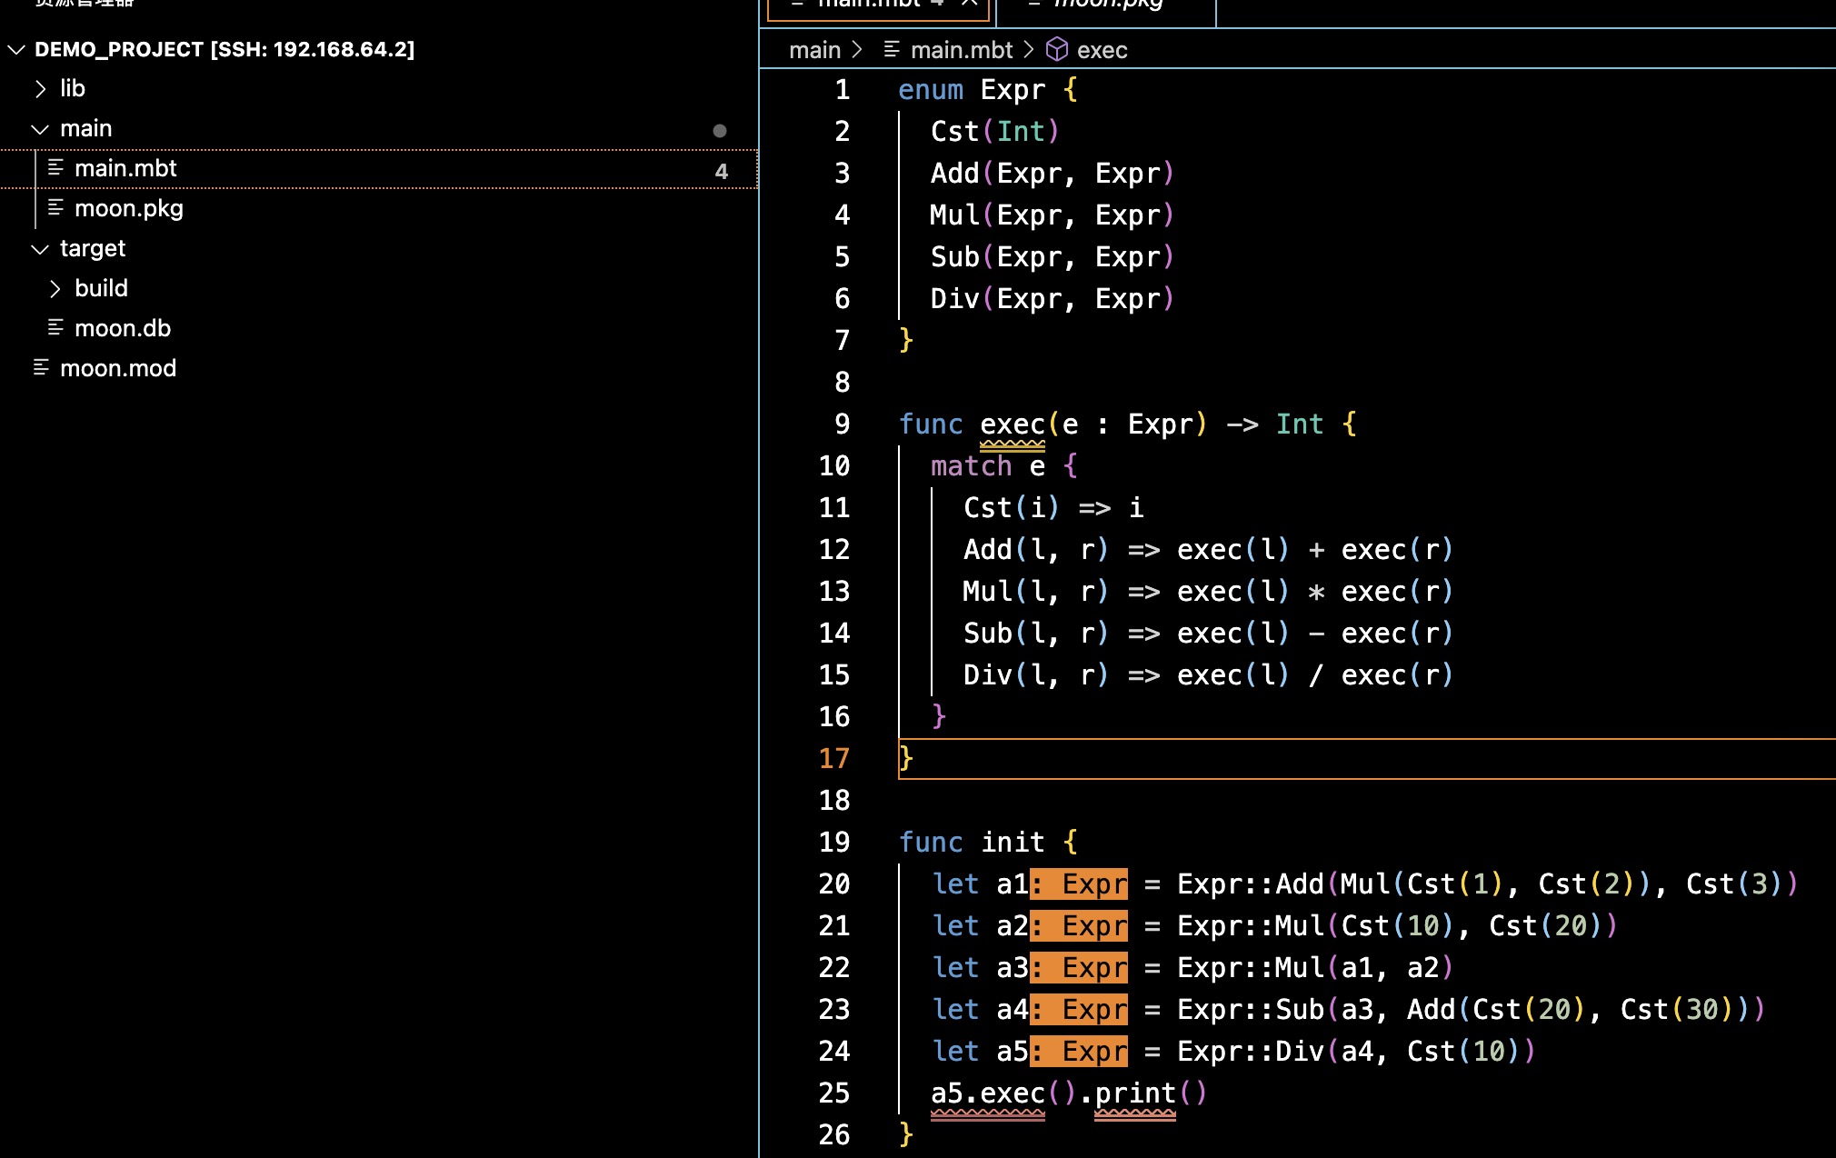Screen dimensions: 1836x1158
Task: Open the main.mbt breadcrumb segment
Action: [962, 49]
